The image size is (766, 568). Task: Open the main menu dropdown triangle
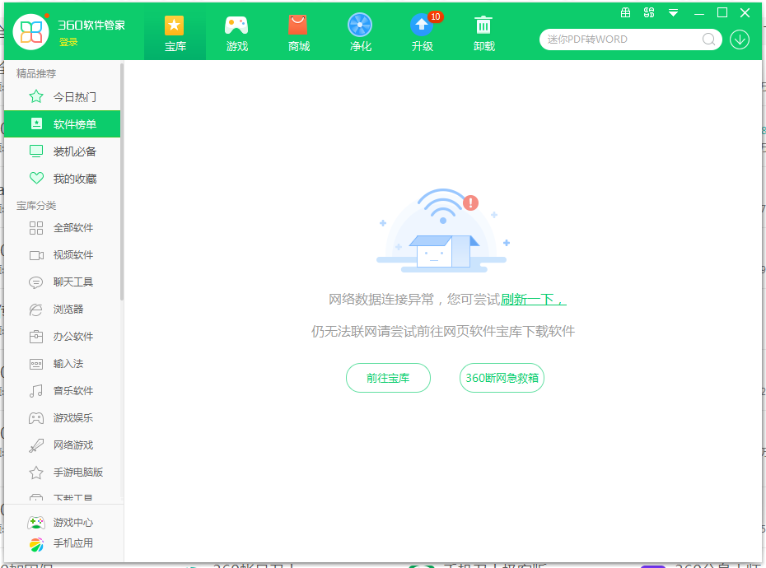673,13
